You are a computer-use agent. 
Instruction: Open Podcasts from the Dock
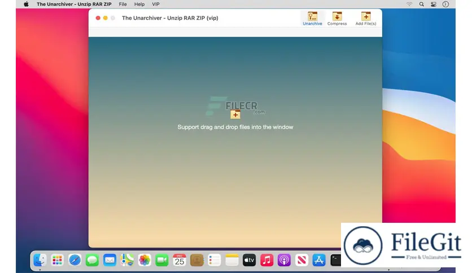point(284,260)
